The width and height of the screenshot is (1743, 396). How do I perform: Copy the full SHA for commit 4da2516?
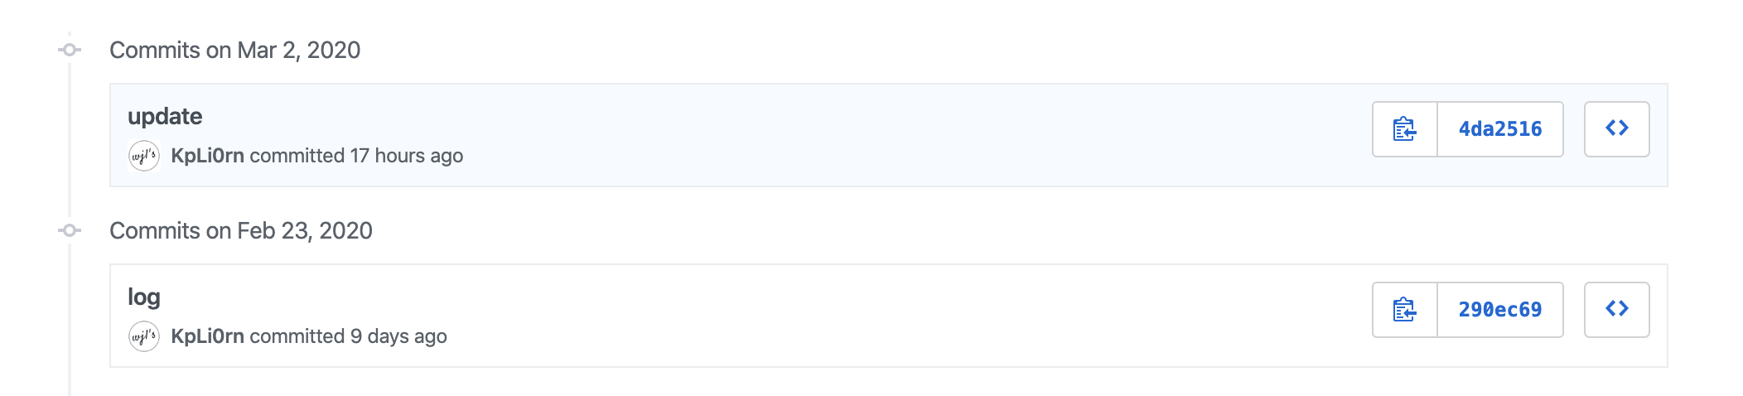(x=1404, y=129)
